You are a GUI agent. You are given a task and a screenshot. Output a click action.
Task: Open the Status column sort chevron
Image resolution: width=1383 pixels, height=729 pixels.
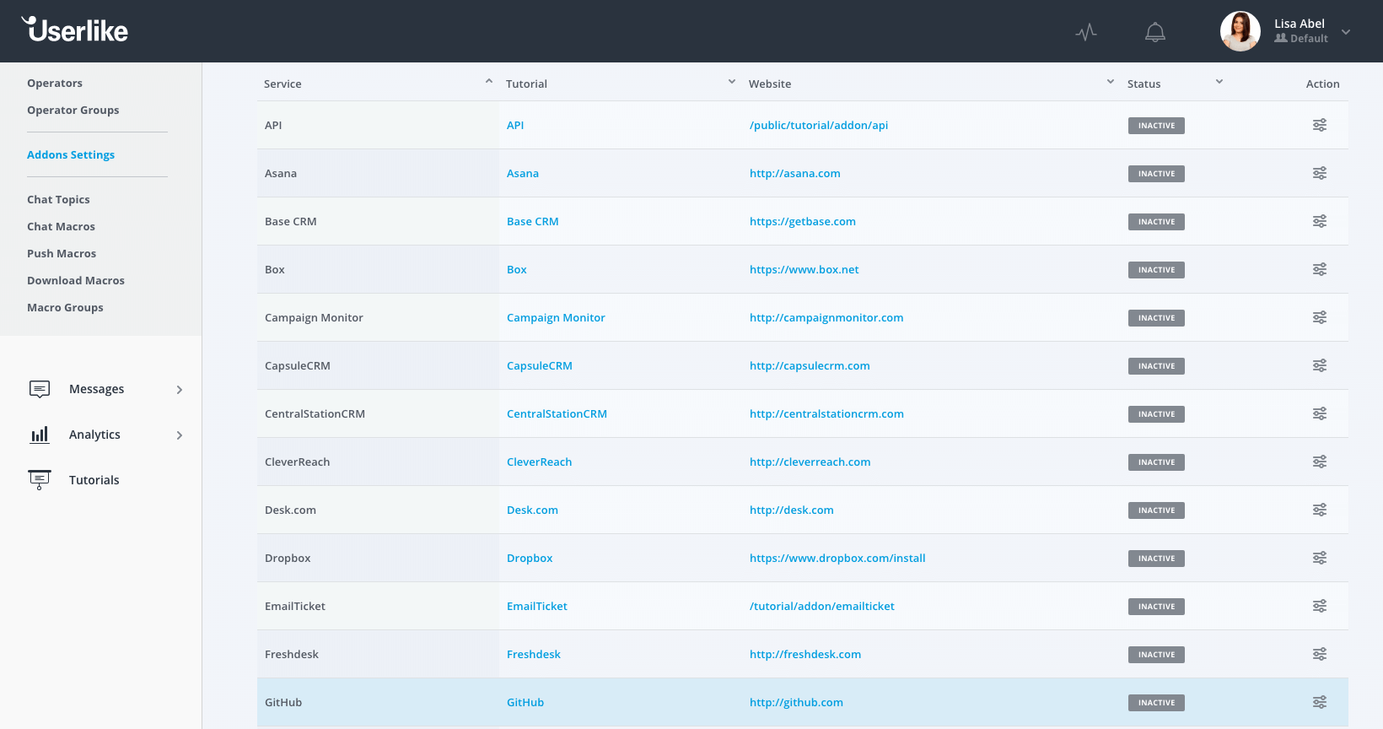coord(1219,82)
